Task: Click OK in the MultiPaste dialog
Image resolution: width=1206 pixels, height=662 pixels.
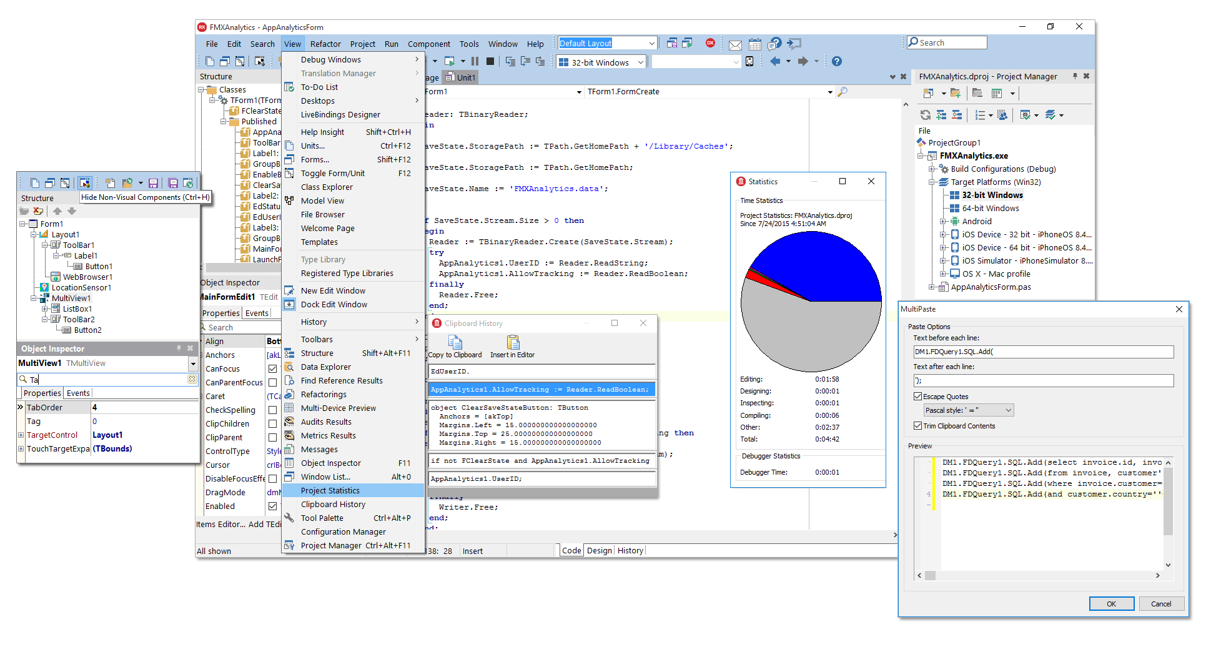Action: [x=1111, y=604]
